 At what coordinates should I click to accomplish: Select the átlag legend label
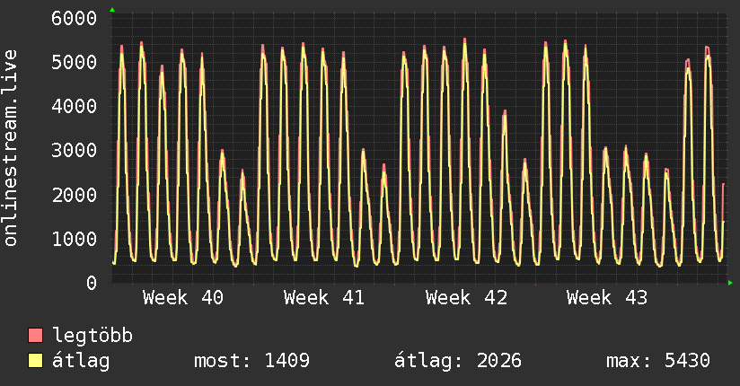pos(81,361)
